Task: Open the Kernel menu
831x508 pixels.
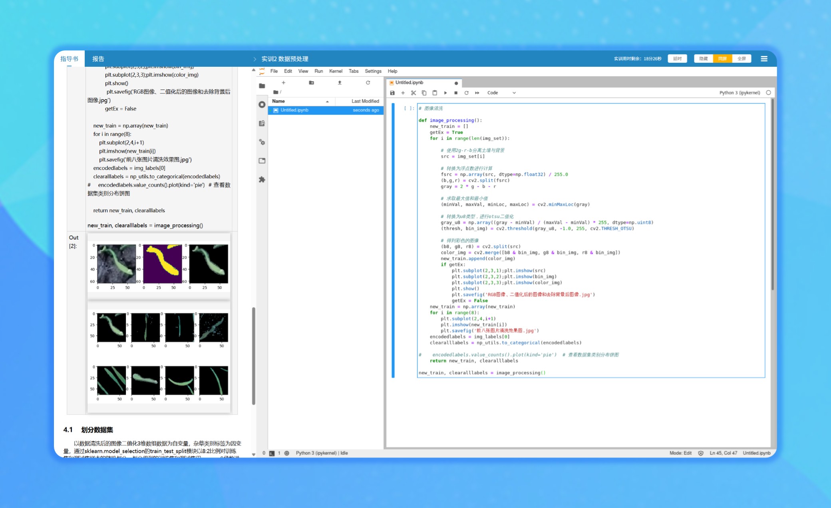Action: point(336,71)
